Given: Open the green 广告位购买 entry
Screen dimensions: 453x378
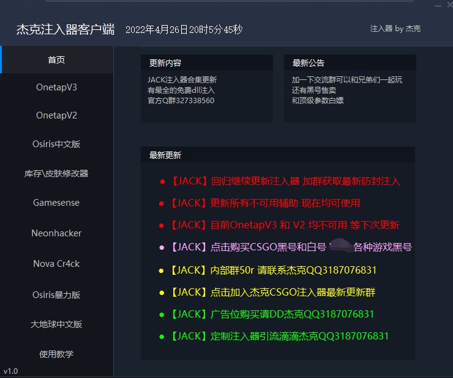Looking at the screenshot, I should 271,314.
